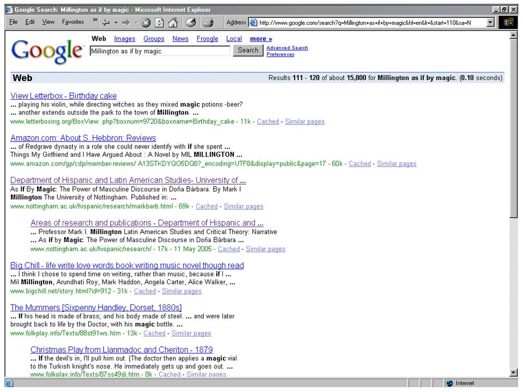Open 'The Mummers [Sixpenny Handley' result
523x392 pixels.
96,307
